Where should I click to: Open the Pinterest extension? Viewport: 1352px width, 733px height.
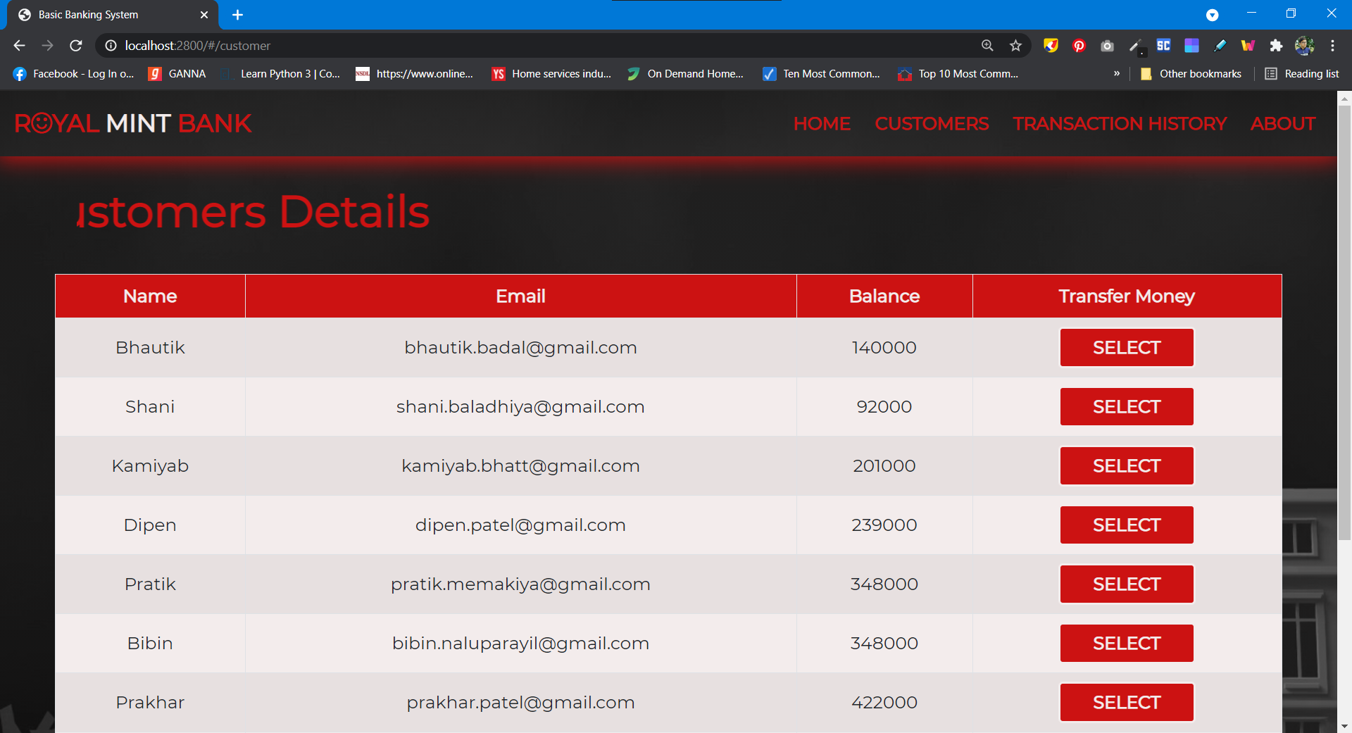[x=1079, y=45]
